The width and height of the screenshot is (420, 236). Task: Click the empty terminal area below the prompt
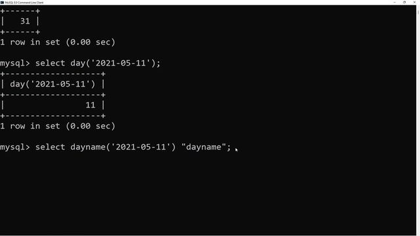tap(208, 193)
